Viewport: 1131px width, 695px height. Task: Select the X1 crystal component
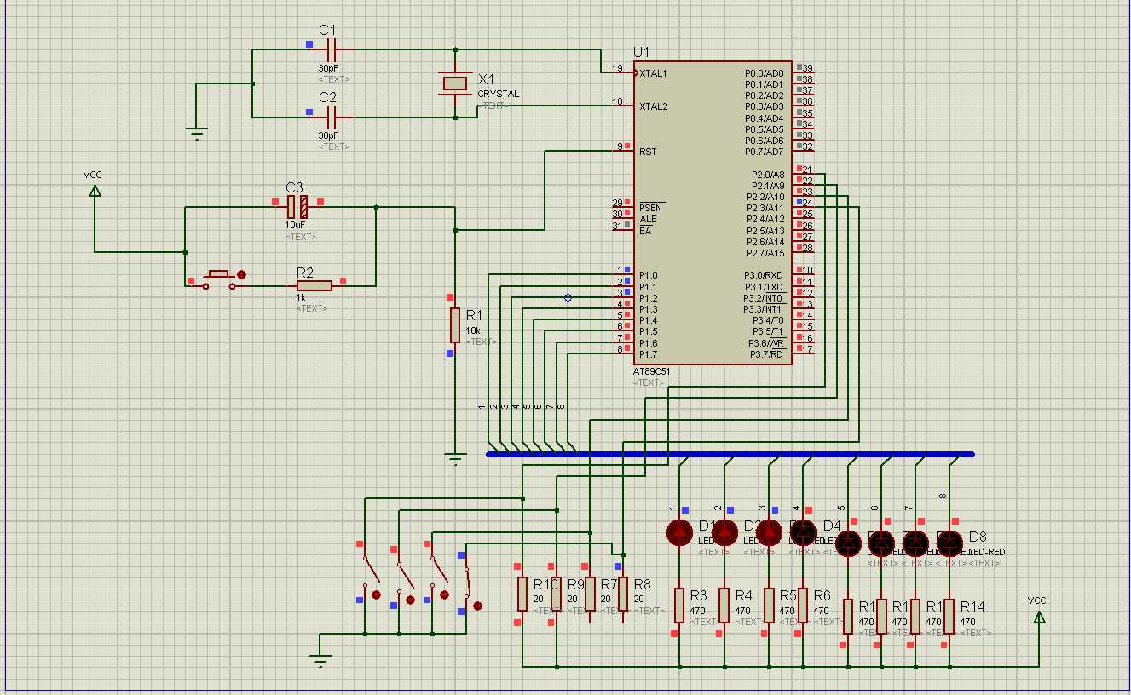[455, 83]
